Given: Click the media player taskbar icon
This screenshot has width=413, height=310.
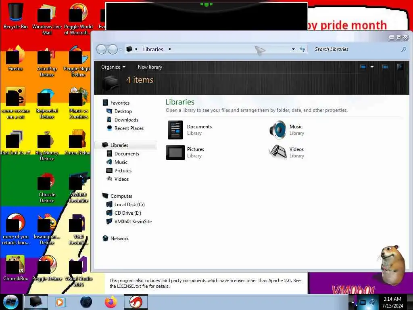Looking at the screenshot, I should (60, 302).
